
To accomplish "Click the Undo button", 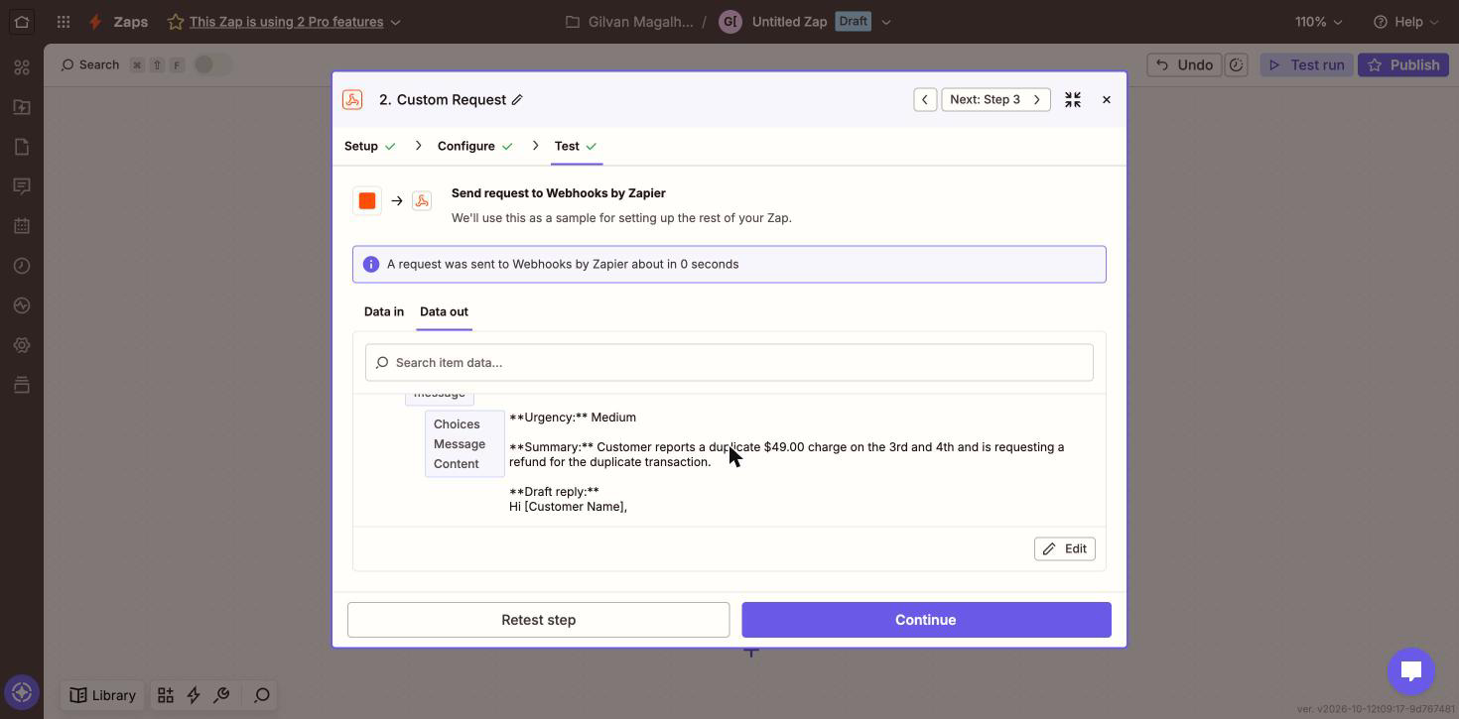I will click(1184, 64).
